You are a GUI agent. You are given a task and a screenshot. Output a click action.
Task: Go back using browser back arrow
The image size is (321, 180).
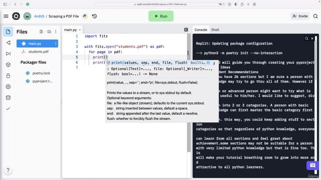tap(16, 4)
